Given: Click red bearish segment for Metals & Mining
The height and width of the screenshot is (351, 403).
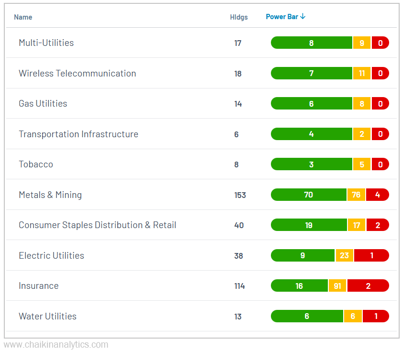Looking at the screenshot, I should click(378, 195).
